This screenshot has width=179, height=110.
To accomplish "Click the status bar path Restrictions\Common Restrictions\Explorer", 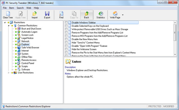I will point(28,106).
